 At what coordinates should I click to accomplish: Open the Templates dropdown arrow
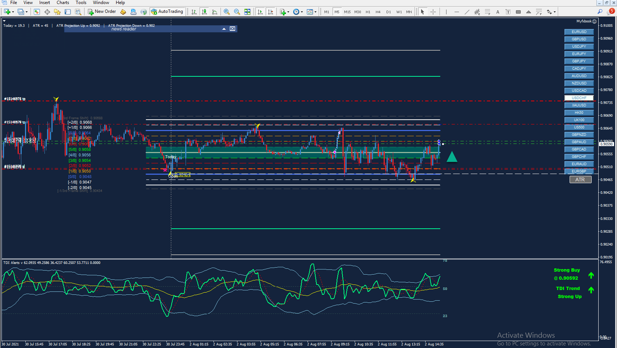[x=315, y=12]
